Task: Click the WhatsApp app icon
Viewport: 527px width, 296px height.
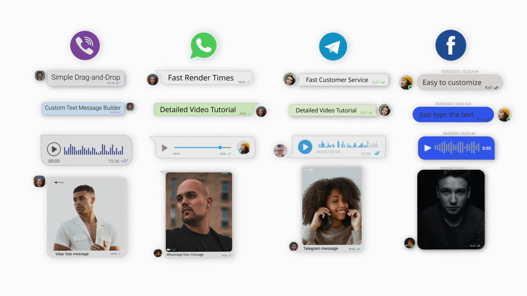Action: pyautogui.click(x=203, y=45)
